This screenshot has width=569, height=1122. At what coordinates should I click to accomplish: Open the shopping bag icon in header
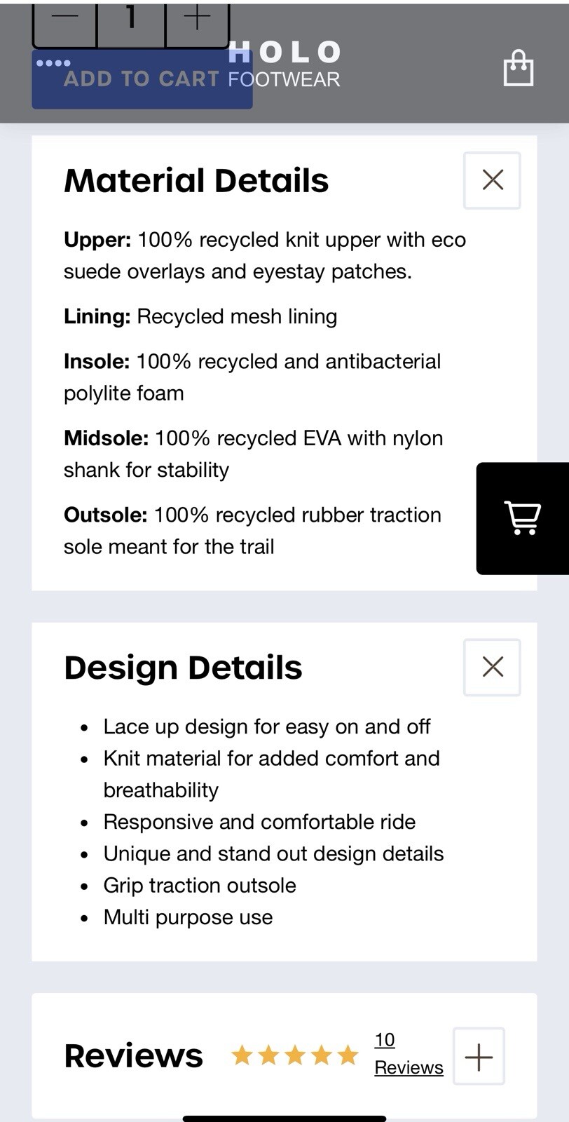pyautogui.click(x=519, y=68)
